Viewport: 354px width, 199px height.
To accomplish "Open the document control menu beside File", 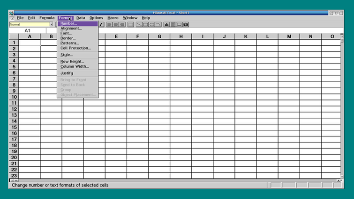I will (12, 18).
